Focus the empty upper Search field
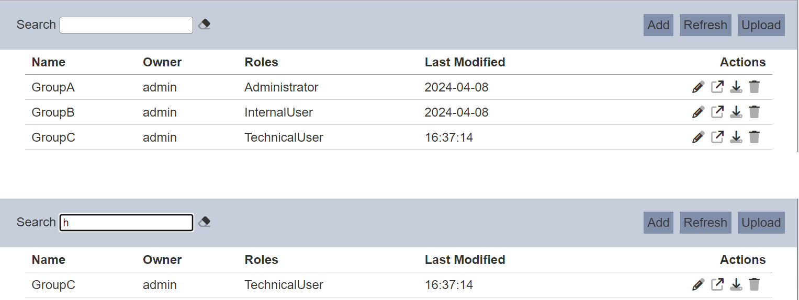 tap(126, 25)
